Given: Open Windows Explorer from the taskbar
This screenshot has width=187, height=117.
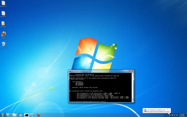Looking at the screenshot, I should pyautogui.click(x=15, y=115).
